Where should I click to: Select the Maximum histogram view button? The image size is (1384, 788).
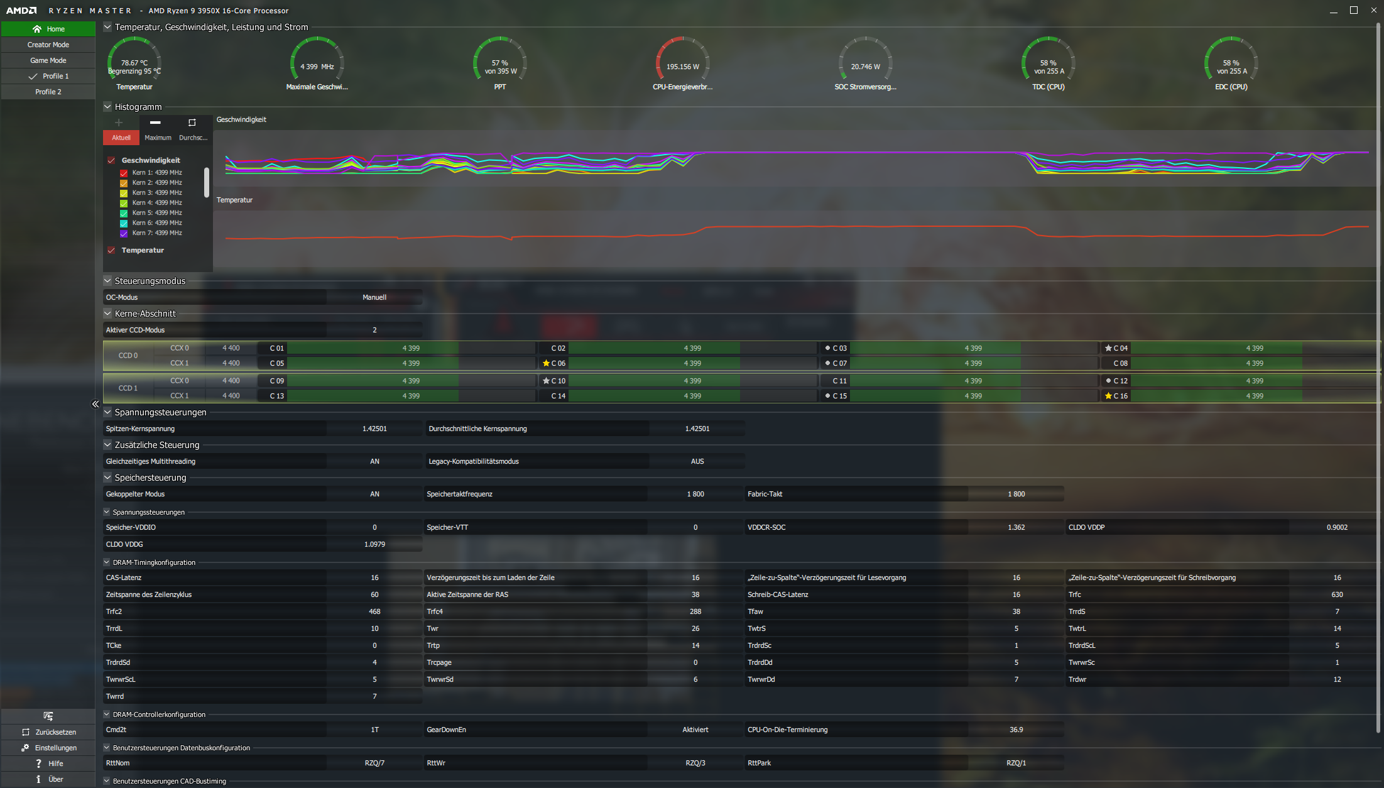pos(158,138)
